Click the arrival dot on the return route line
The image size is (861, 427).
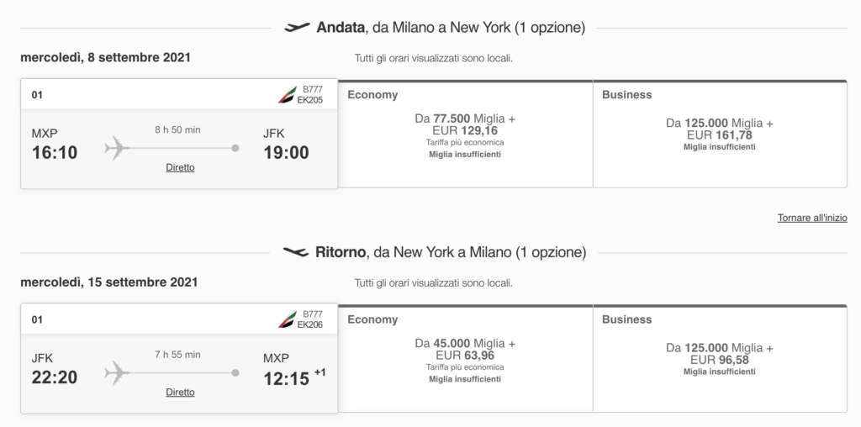point(235,373)
